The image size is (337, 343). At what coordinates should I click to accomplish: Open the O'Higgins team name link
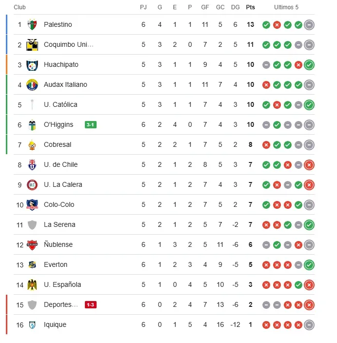click(x=58, y=124)
